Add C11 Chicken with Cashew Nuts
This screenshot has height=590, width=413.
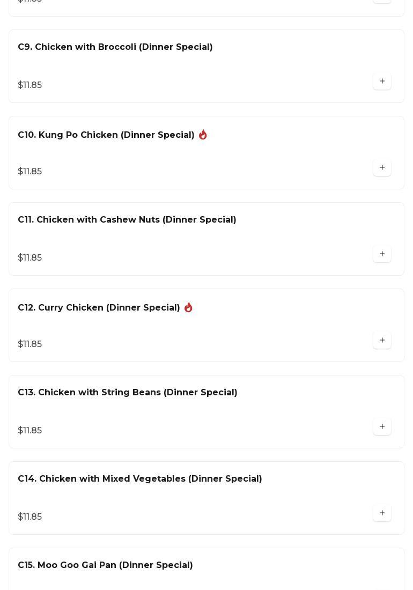click(382, 254)
